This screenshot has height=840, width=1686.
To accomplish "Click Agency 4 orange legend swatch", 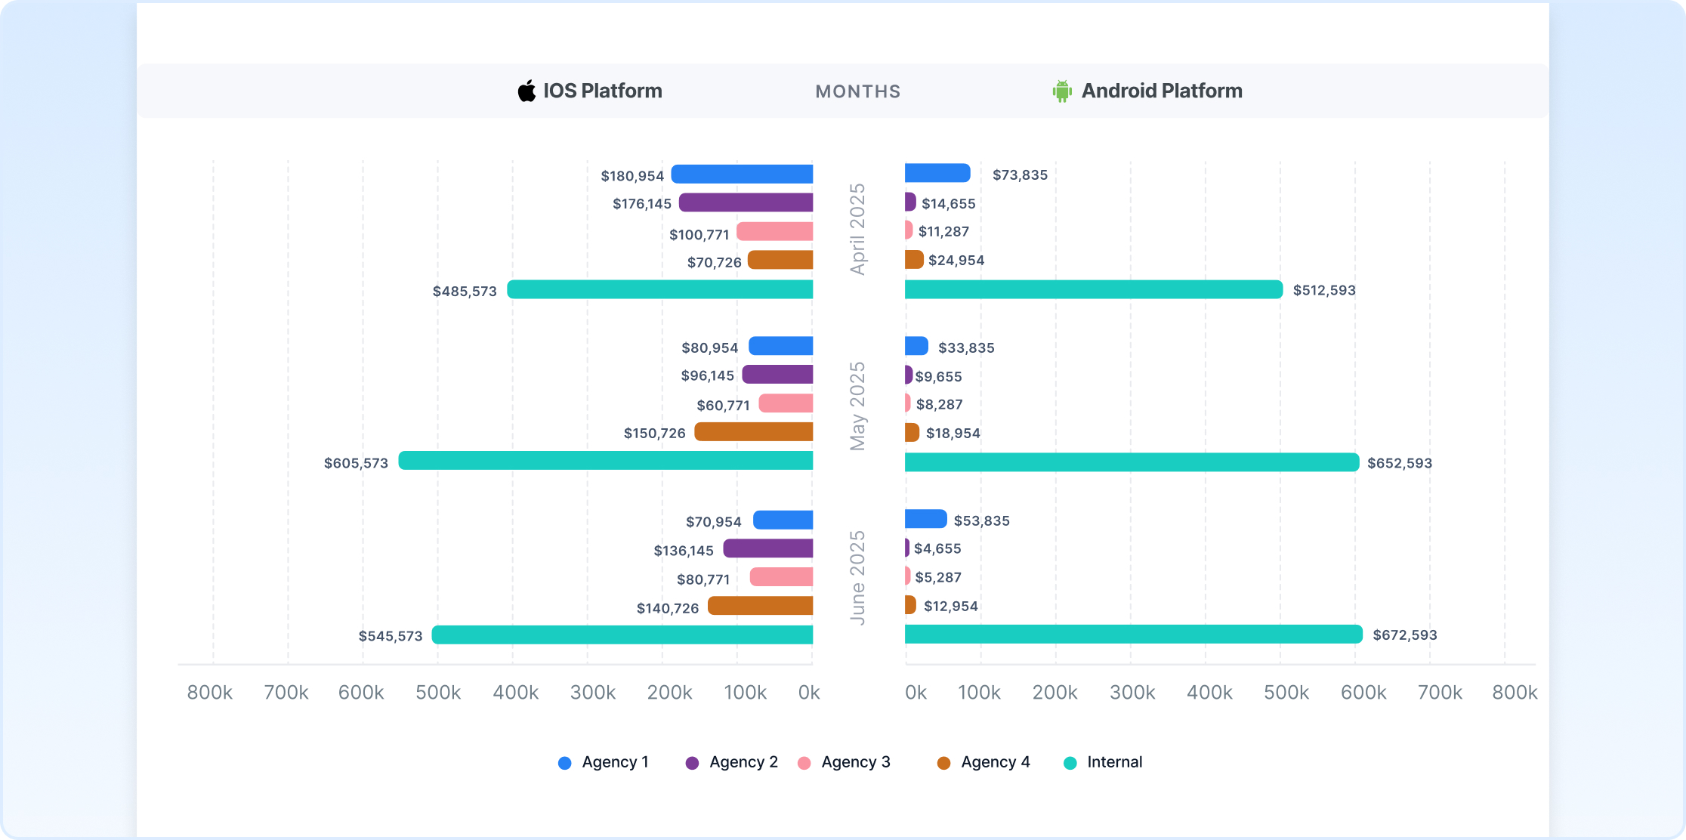I will [x=943, y=763].
